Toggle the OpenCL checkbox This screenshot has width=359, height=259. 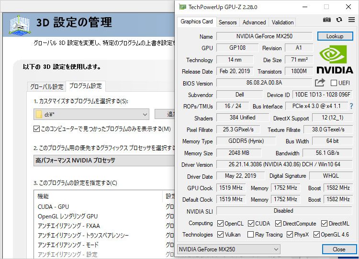220,223
